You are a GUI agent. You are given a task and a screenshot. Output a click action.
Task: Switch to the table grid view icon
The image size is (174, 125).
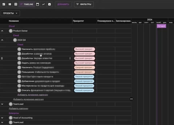(x=16, y=4)
